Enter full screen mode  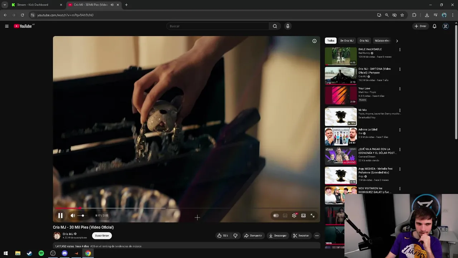click(x=312, y=215)
